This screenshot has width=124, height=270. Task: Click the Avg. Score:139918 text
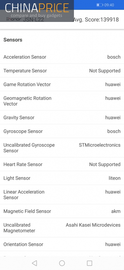tap(96, 20)
